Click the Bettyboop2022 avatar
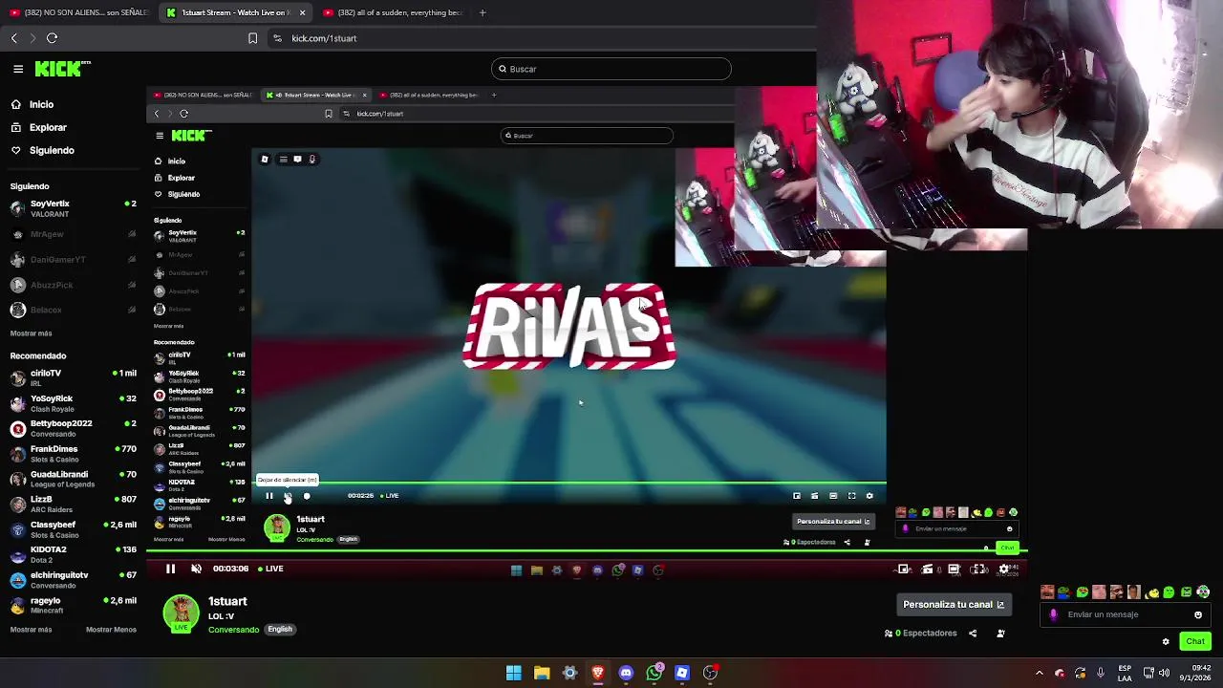The height and width of the screenshot is (688, 1223). [17, 428]
